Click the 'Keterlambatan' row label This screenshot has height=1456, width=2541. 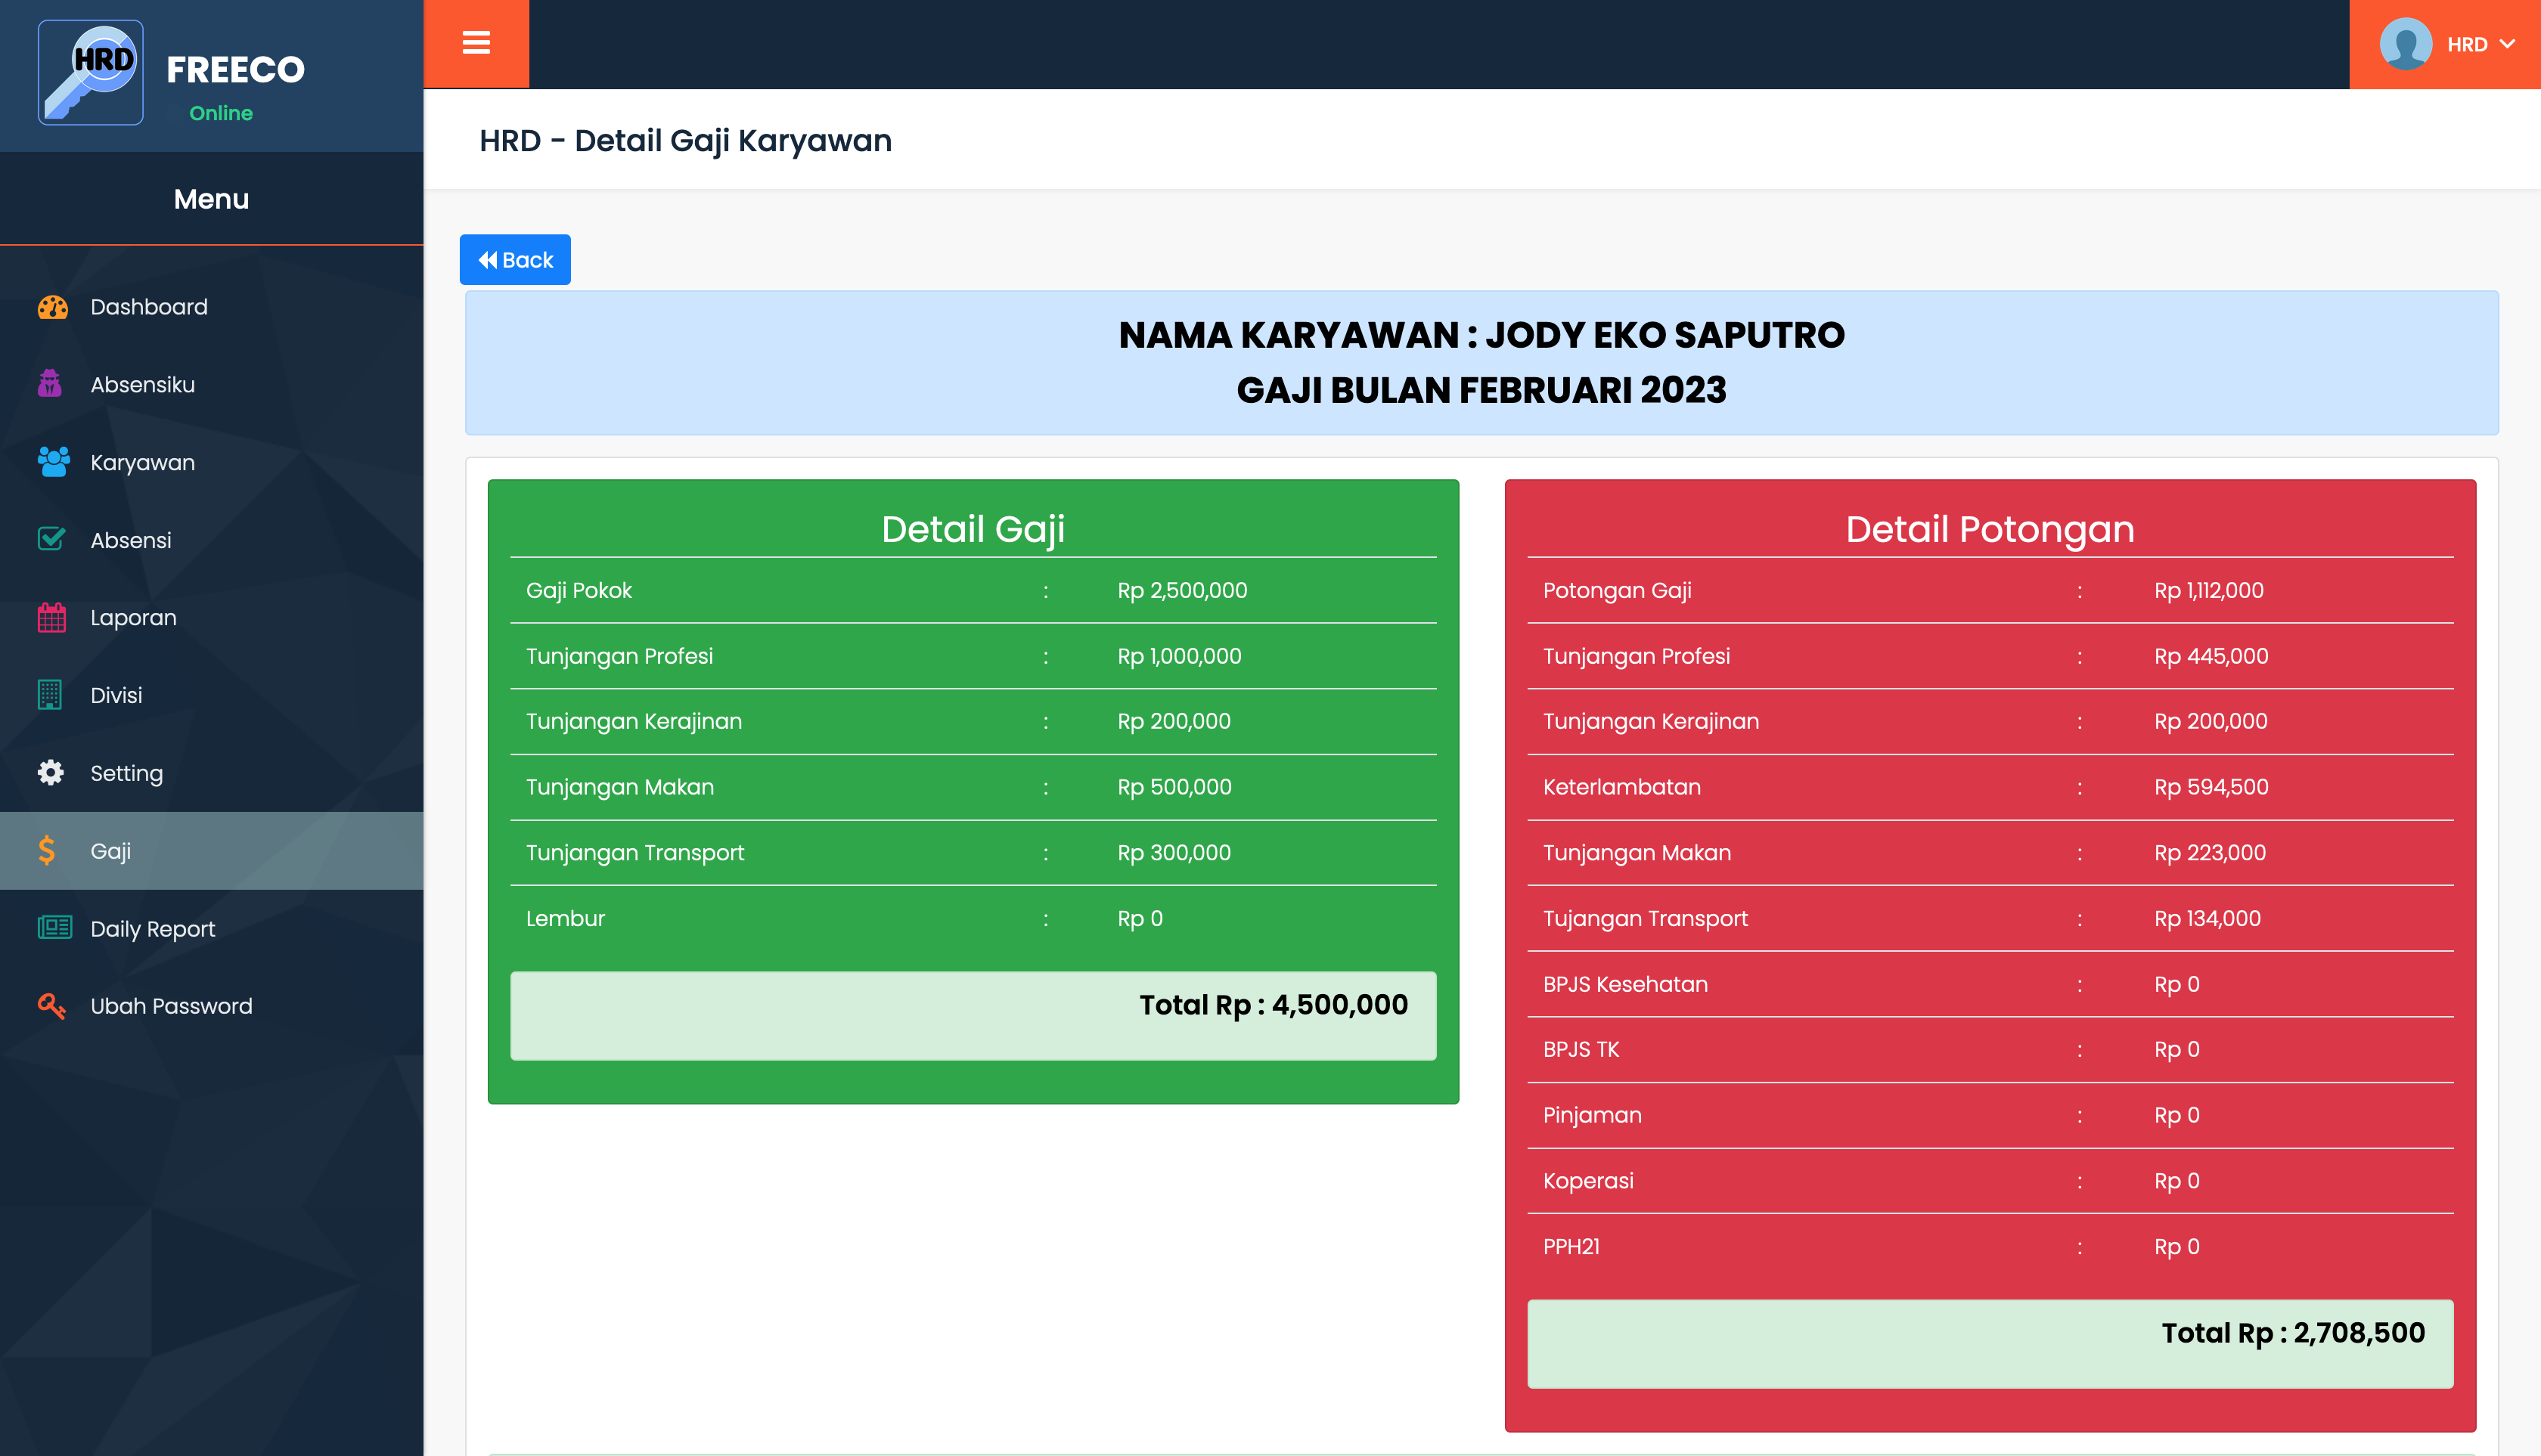tap(1621, 787)
